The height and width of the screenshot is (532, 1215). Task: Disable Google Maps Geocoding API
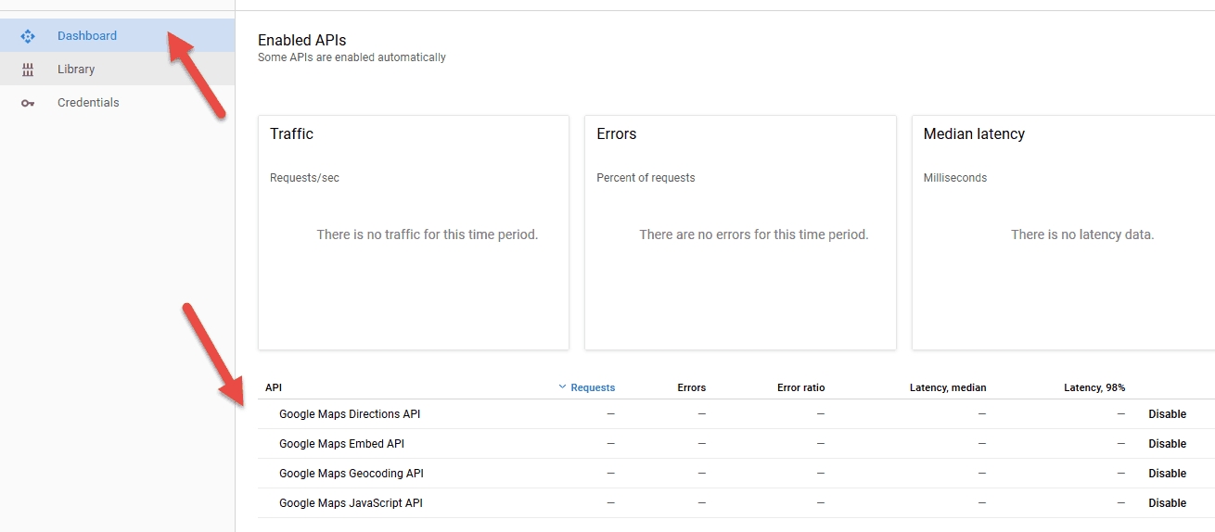click(1167, 474)
